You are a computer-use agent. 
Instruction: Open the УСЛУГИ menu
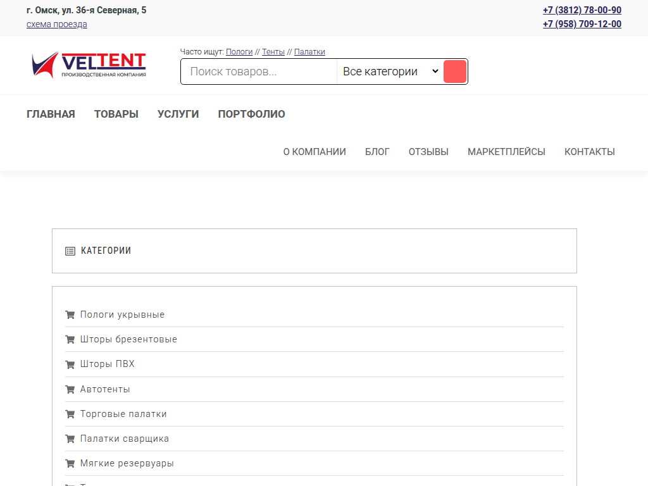point(178,114)
